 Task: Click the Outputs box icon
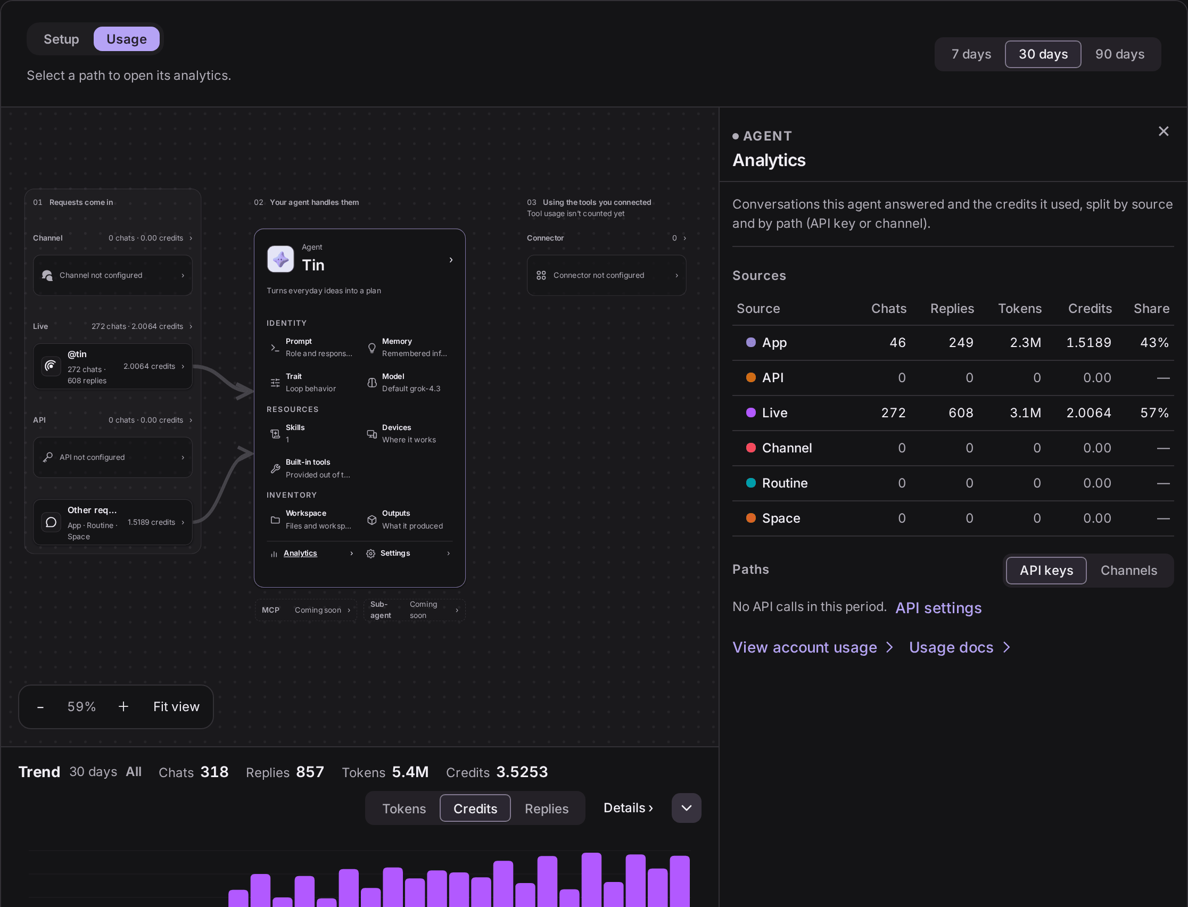pyautogui.click(x=372, y=520)
